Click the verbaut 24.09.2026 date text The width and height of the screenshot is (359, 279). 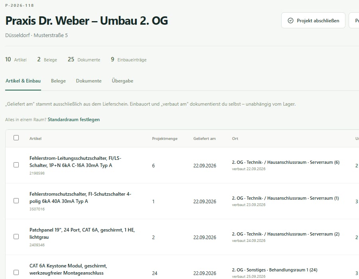pos(249,241)
